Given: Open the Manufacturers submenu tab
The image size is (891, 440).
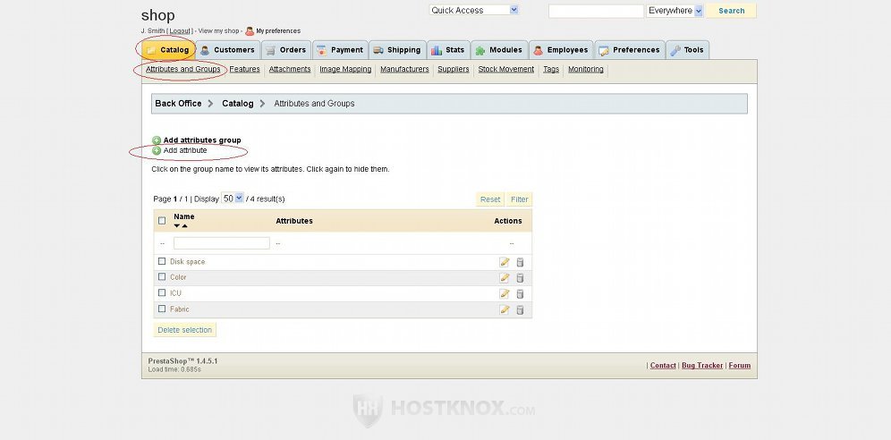Looking at the screenshot, I should tap(404, 69).
